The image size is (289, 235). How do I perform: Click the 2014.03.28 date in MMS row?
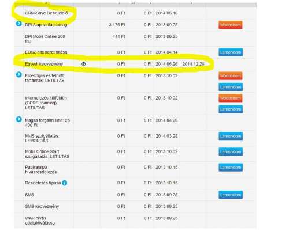[166, 136]
